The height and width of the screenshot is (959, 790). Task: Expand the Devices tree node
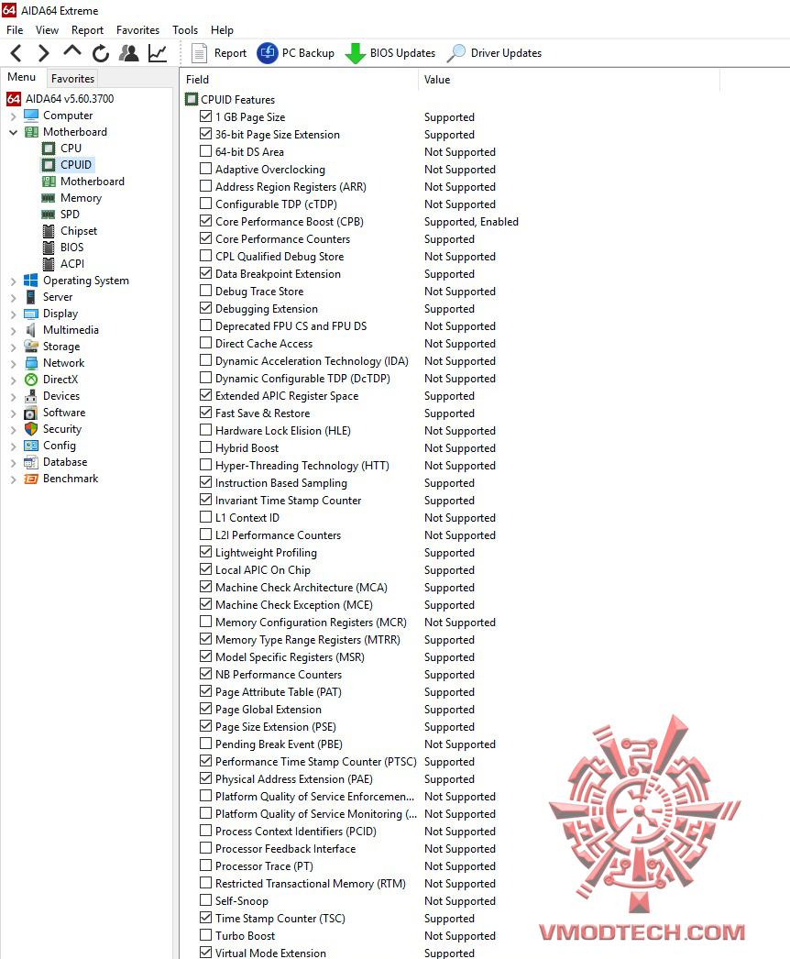tap(14, 396)
